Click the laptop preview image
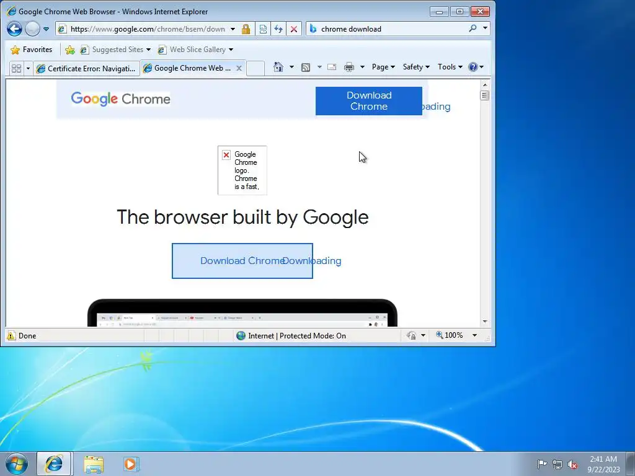Screen dimensions: 635x476 242,313
